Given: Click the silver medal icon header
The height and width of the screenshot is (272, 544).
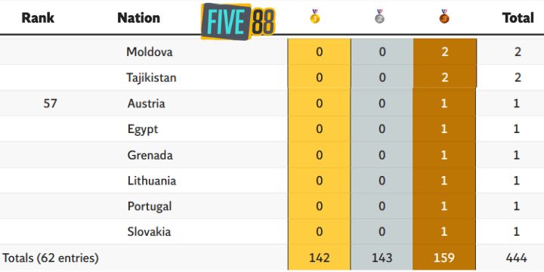Looking at the screenshot, I should (379, 17).
